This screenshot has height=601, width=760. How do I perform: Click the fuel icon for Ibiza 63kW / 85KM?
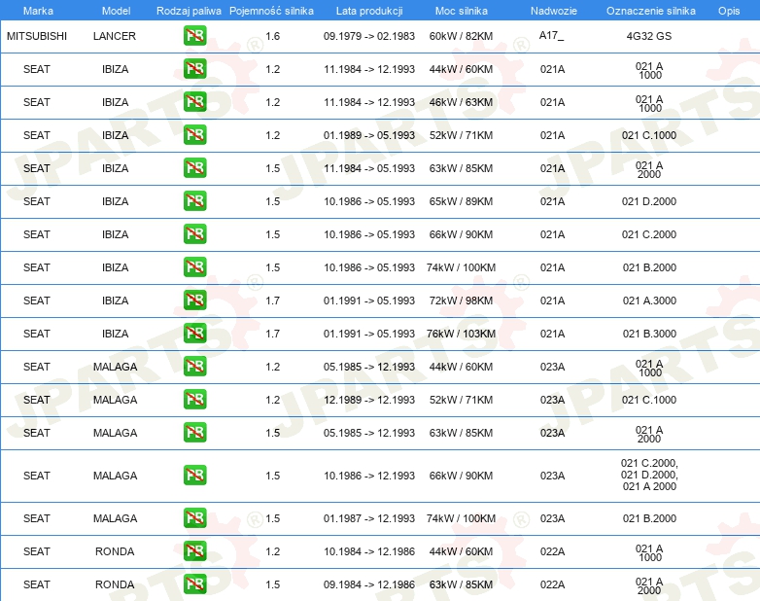[194, 167]
